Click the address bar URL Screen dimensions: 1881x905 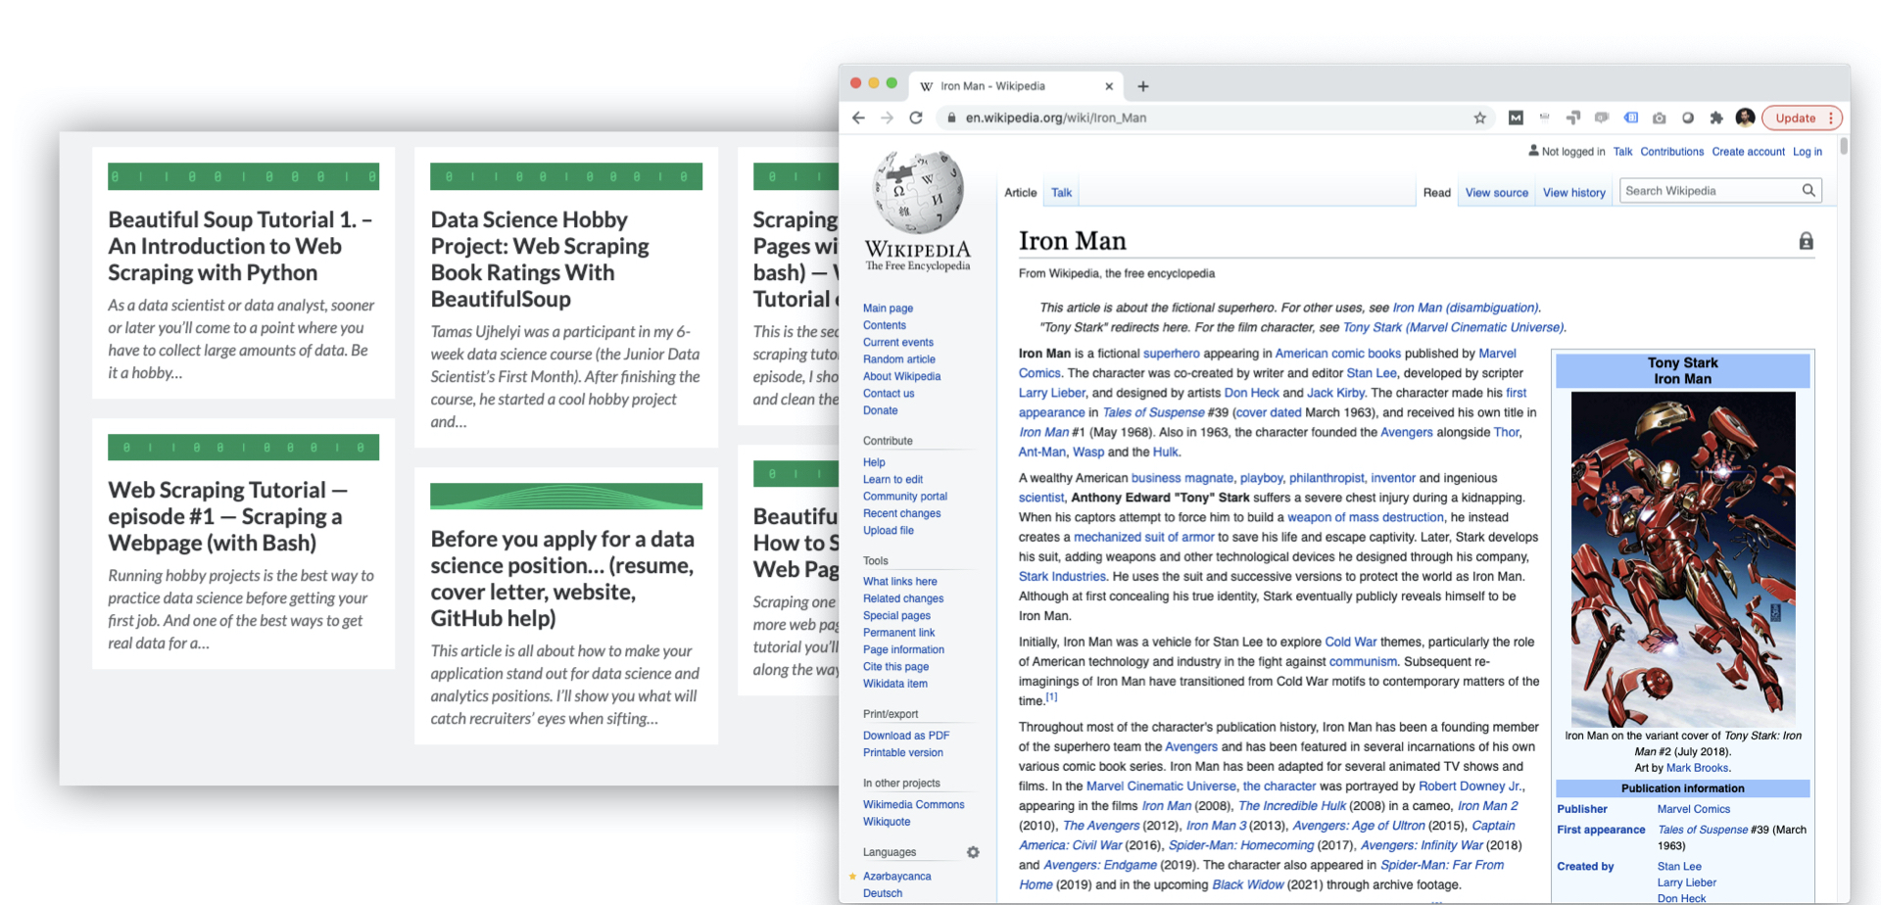1055,118
